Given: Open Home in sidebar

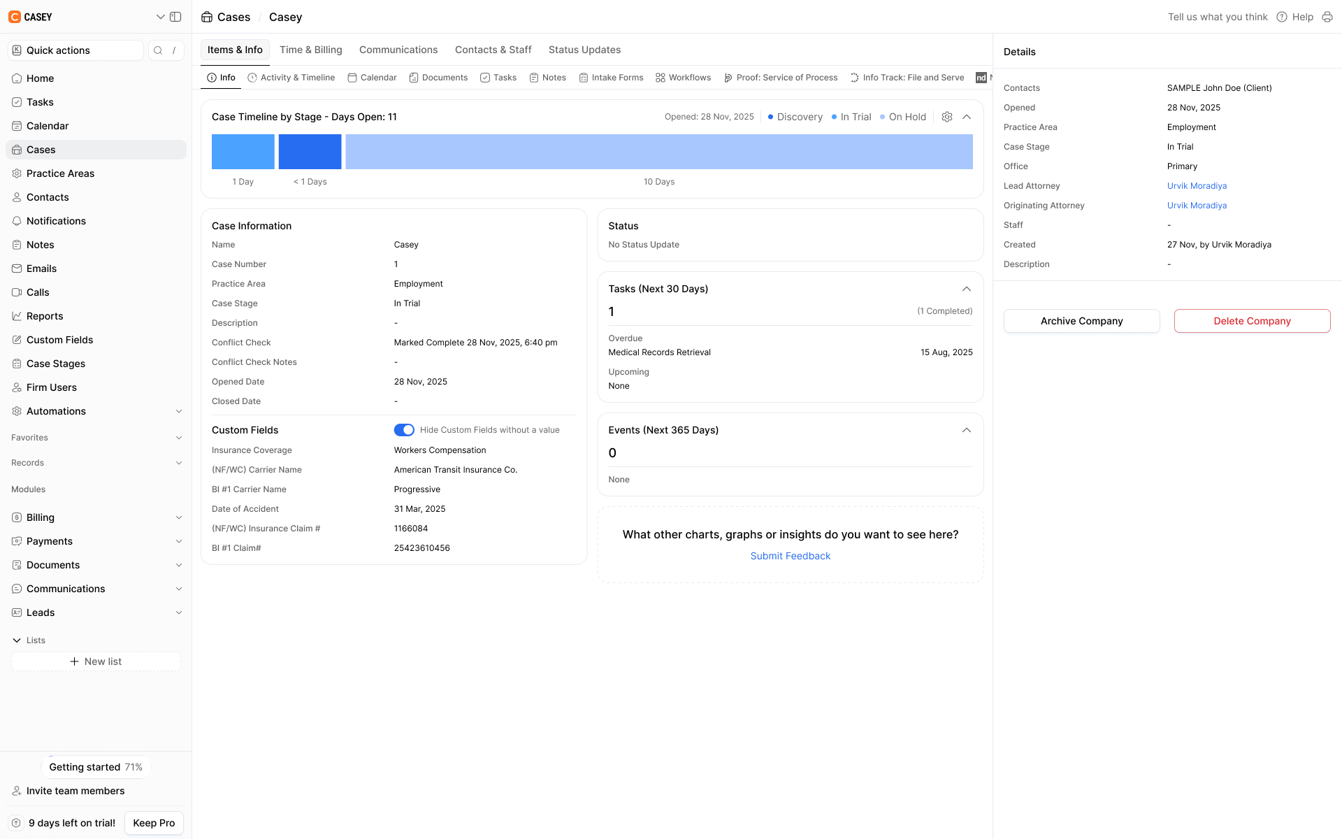Looking at the screenshot, I should pos(96,78).
